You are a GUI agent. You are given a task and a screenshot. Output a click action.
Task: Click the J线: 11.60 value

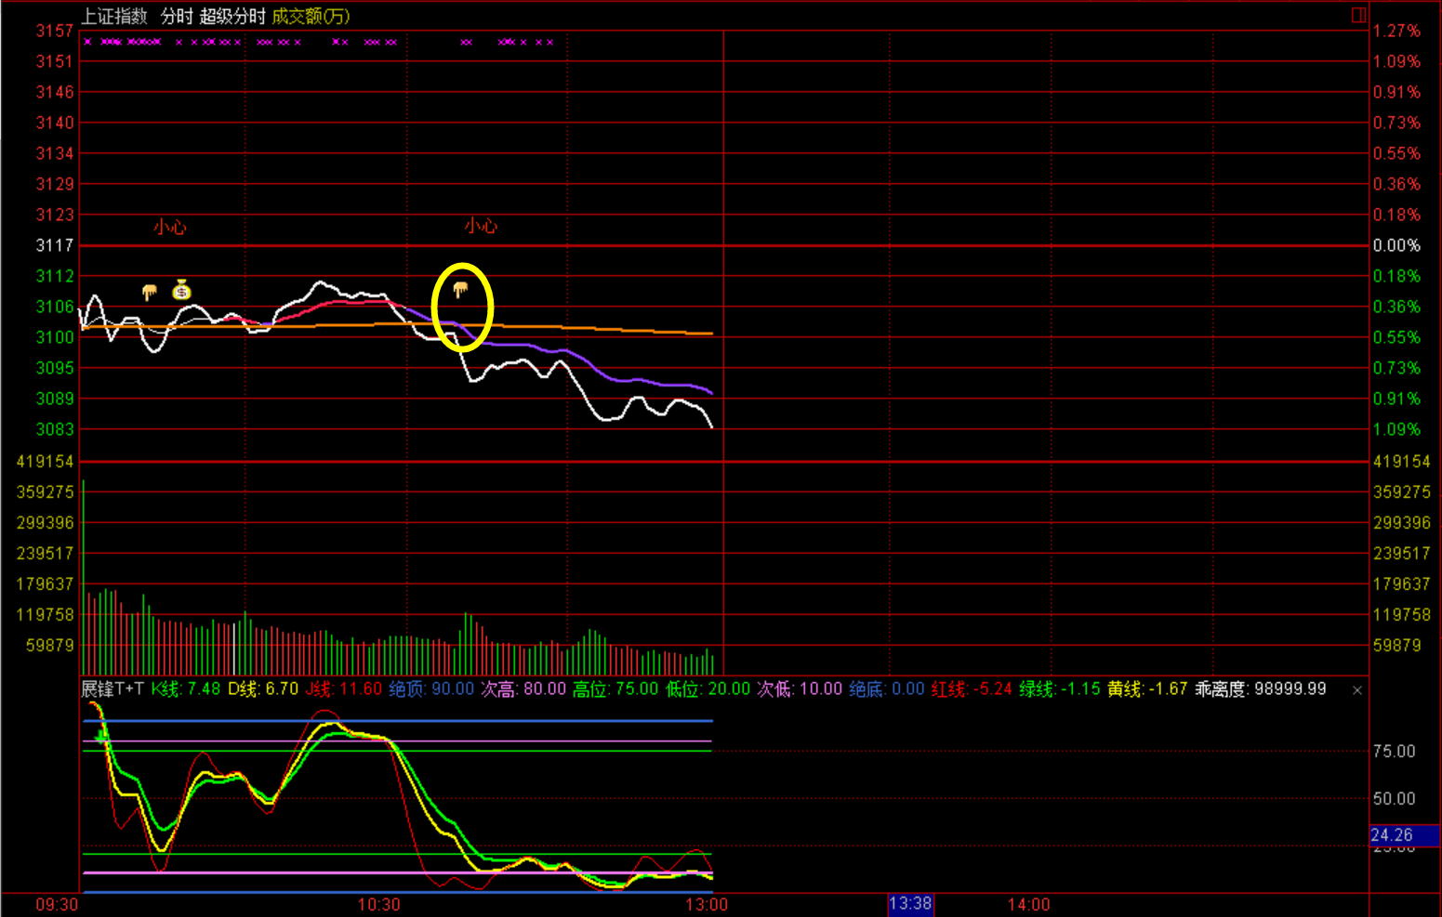click(x=344, y=688)
